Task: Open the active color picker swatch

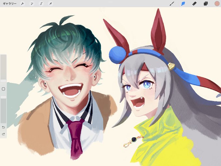Action: pos(217,4)
